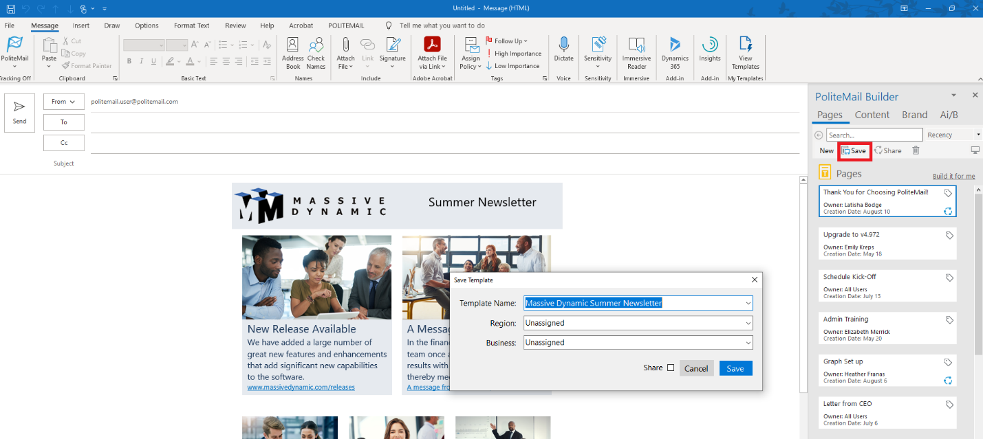This screenshot has width=983, height=439.
Task: Click Save button in Save Template dialog
Action: click(x=735, y=368)
